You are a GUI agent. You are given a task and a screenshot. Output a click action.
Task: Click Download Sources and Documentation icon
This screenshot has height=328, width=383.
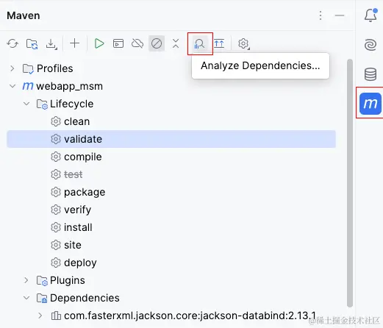point(51,44)
